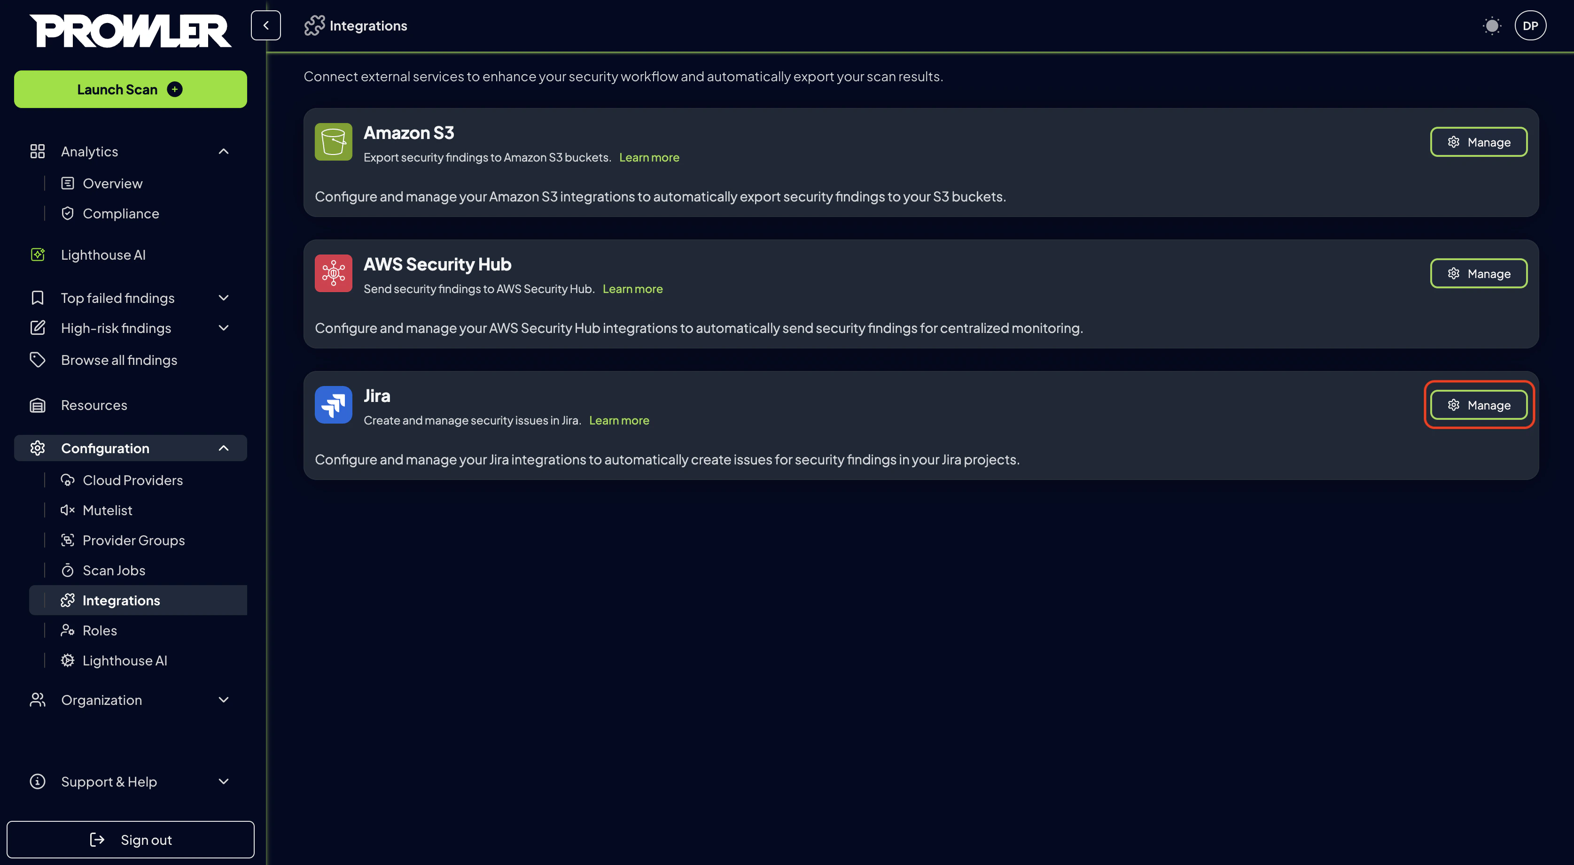Open the Compliance page

click(120, 213)
